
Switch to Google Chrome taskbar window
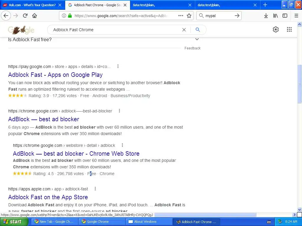click(x=102, y=222)
